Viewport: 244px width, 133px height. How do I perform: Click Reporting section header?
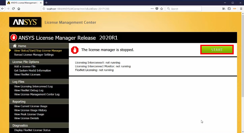[39, 102]
